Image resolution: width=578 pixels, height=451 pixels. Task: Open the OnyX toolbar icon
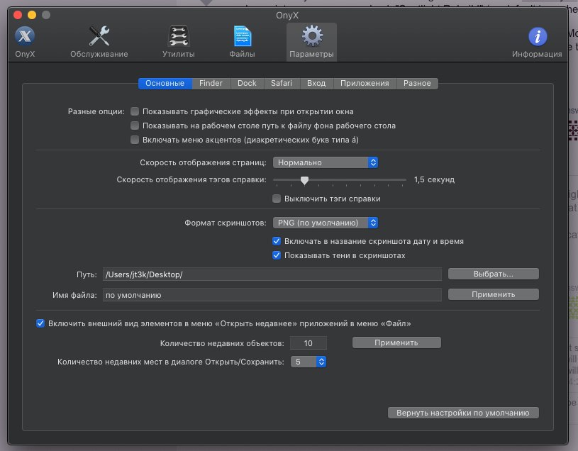pyautogui.click(x=25, y=42)
